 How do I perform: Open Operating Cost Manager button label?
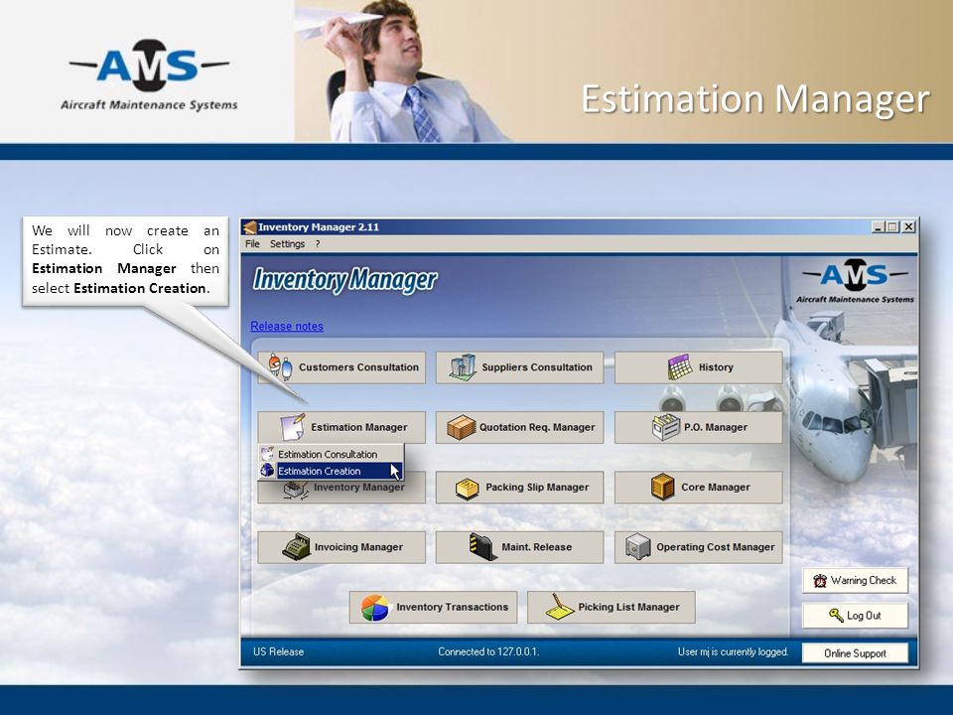716,546
